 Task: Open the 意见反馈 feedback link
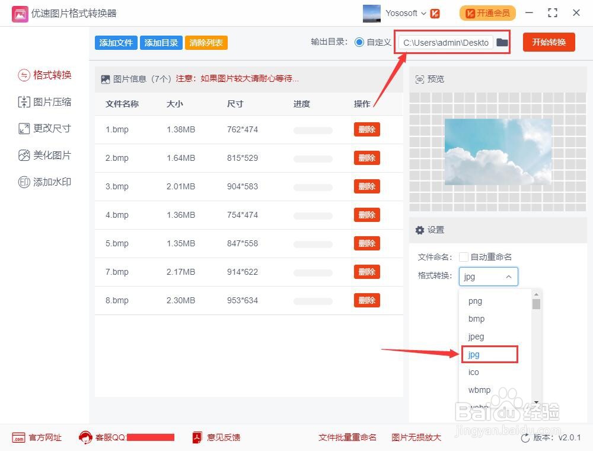click(x=223, y=438)
